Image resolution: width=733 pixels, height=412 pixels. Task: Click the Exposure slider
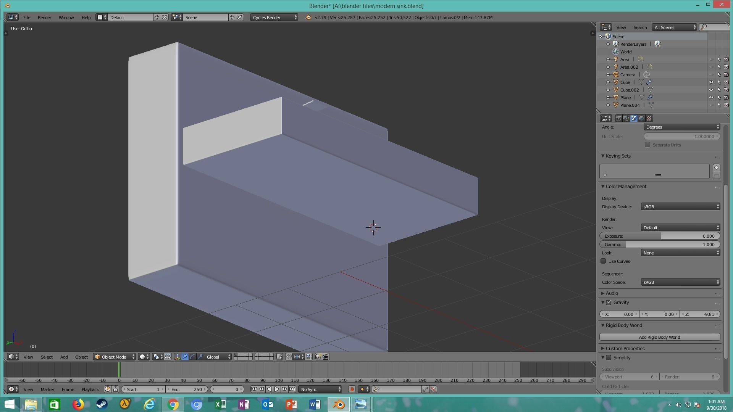tap(660, 236)
